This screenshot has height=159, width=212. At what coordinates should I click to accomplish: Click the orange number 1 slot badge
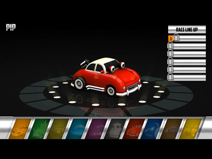(x=171, y=39)
